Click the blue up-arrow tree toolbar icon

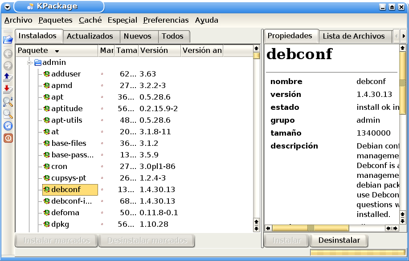click(8, 77)
